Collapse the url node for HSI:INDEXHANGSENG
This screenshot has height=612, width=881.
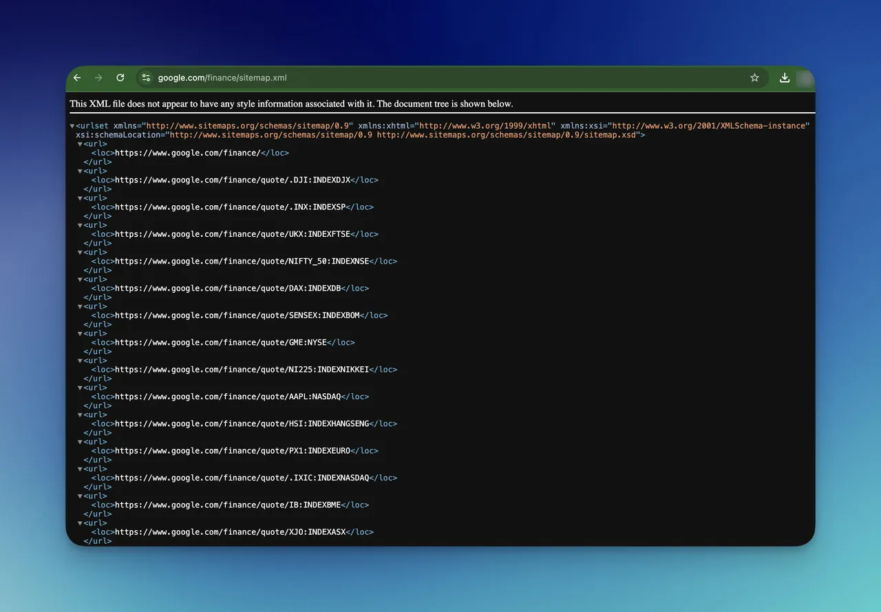[x=80, y=415]
